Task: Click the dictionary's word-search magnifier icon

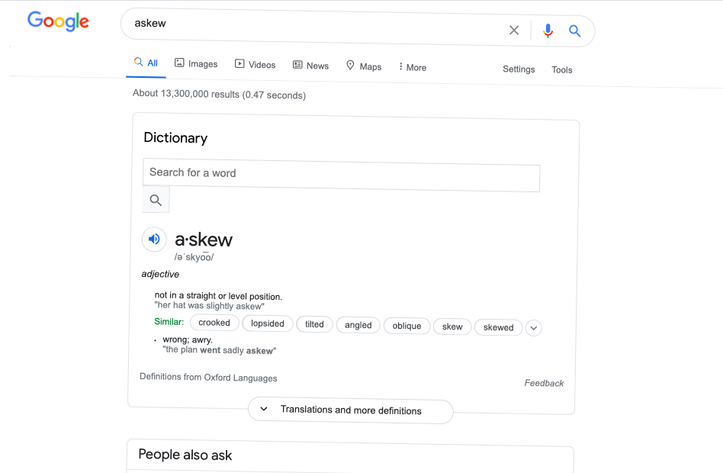Action: click(x=156, y=199)
